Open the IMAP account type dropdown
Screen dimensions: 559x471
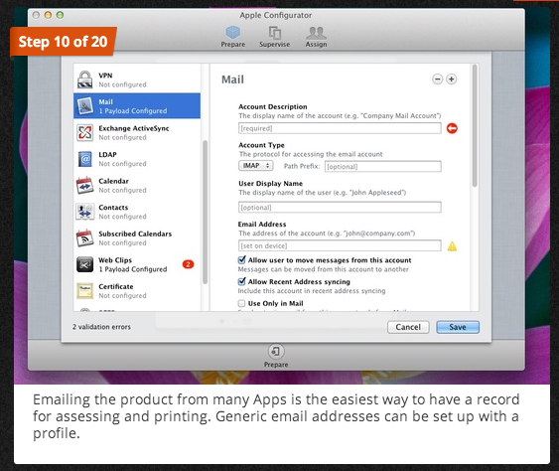[256, 166]
